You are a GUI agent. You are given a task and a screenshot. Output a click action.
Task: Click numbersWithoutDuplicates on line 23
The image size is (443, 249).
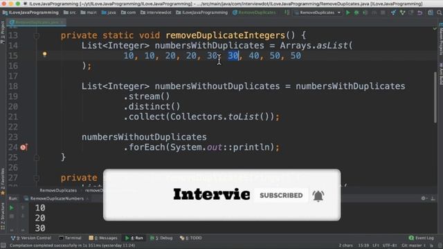144,137
